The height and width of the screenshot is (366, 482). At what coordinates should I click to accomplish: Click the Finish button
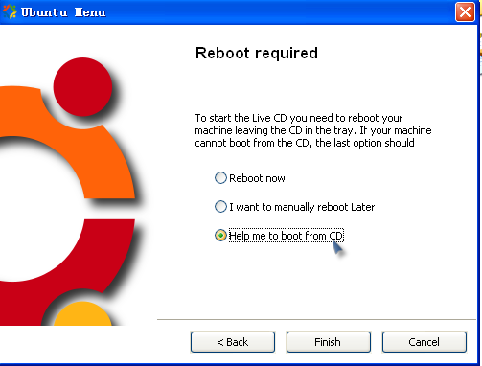pos(329,342)
